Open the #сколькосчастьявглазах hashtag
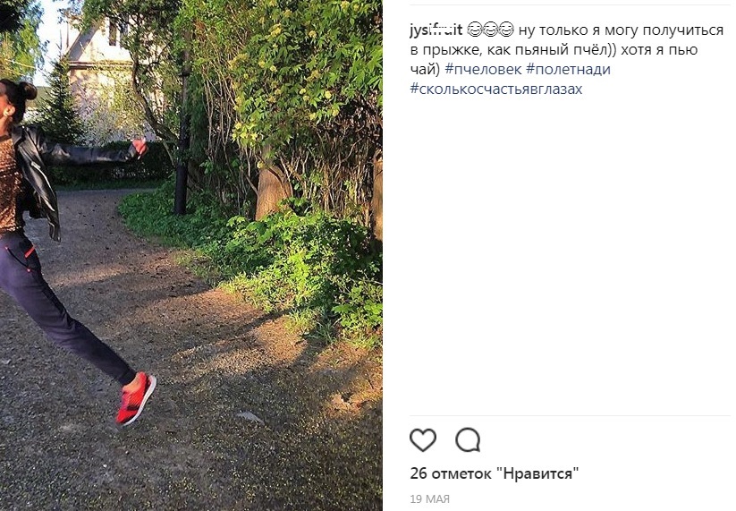The image size is (736, 511). pos(496,89)
